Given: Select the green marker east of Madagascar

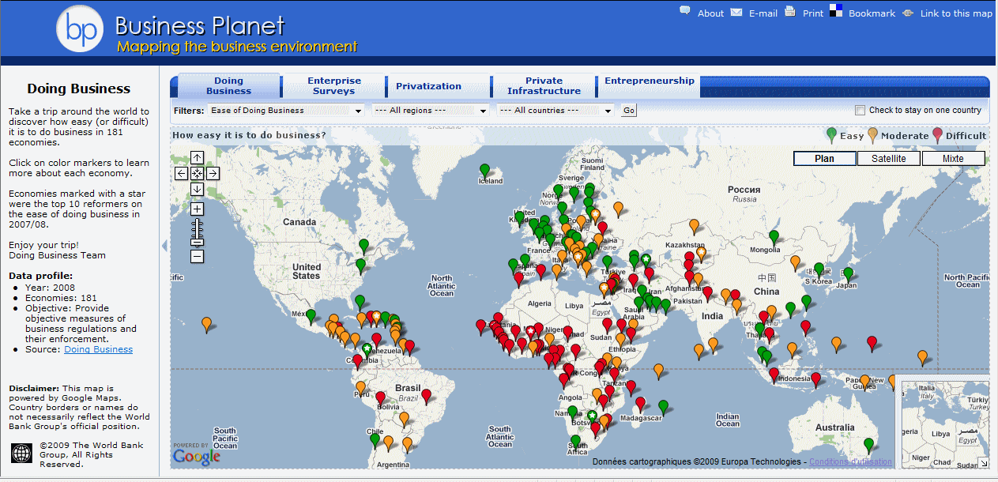Looking at the screenshot, I should pyautogui.click(x=664, y=407).
